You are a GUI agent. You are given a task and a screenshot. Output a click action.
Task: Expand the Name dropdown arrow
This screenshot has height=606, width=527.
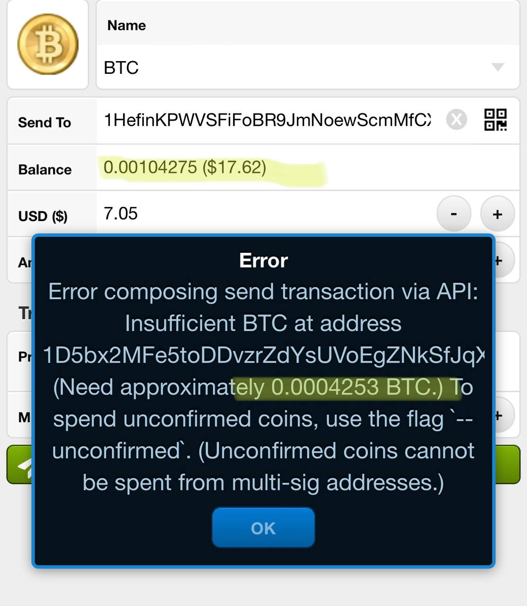[x=498, y=67]
